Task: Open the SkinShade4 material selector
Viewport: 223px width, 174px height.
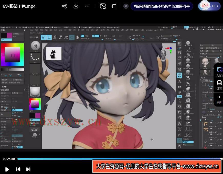Action: click(35, 92)
